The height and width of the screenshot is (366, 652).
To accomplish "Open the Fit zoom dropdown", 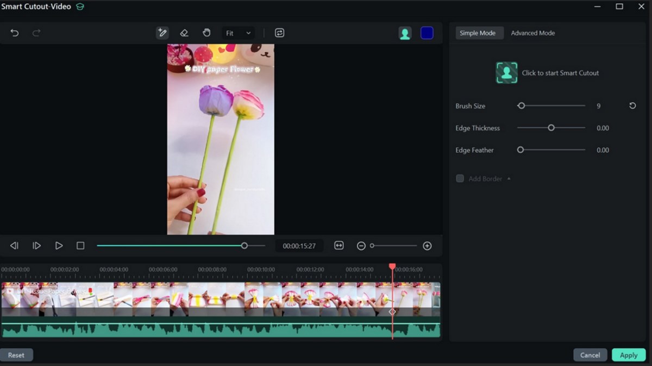I will pos(239,33).
